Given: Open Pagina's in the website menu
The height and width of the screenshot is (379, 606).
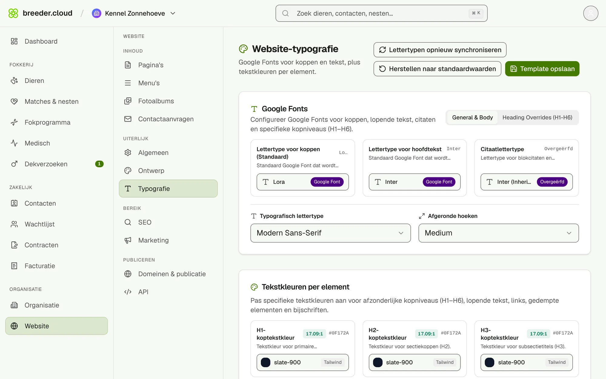Looking at the screenshot, I should tap(168, 65).
